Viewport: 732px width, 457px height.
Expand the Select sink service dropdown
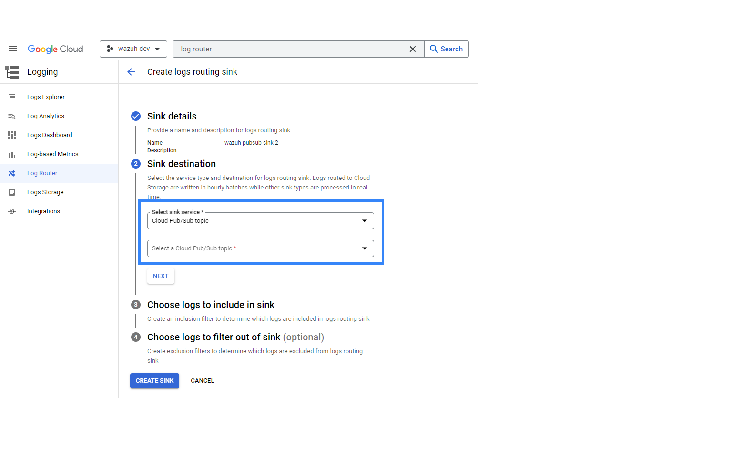(x=260, y=221)
